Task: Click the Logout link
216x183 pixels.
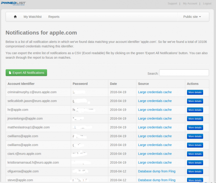Action: (207, 4)
